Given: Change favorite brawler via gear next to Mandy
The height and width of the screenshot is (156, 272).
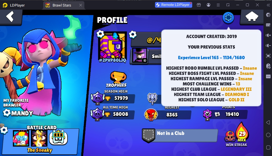Looking at the screenshot, I should click(7, 113).
